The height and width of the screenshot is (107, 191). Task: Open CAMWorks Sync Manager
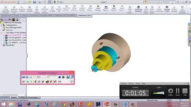click(x=44, y=10)
